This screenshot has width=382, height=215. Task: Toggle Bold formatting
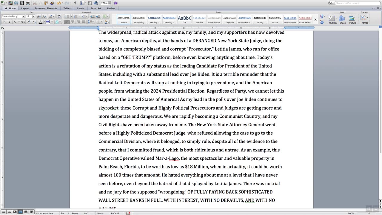click(4, 22)
